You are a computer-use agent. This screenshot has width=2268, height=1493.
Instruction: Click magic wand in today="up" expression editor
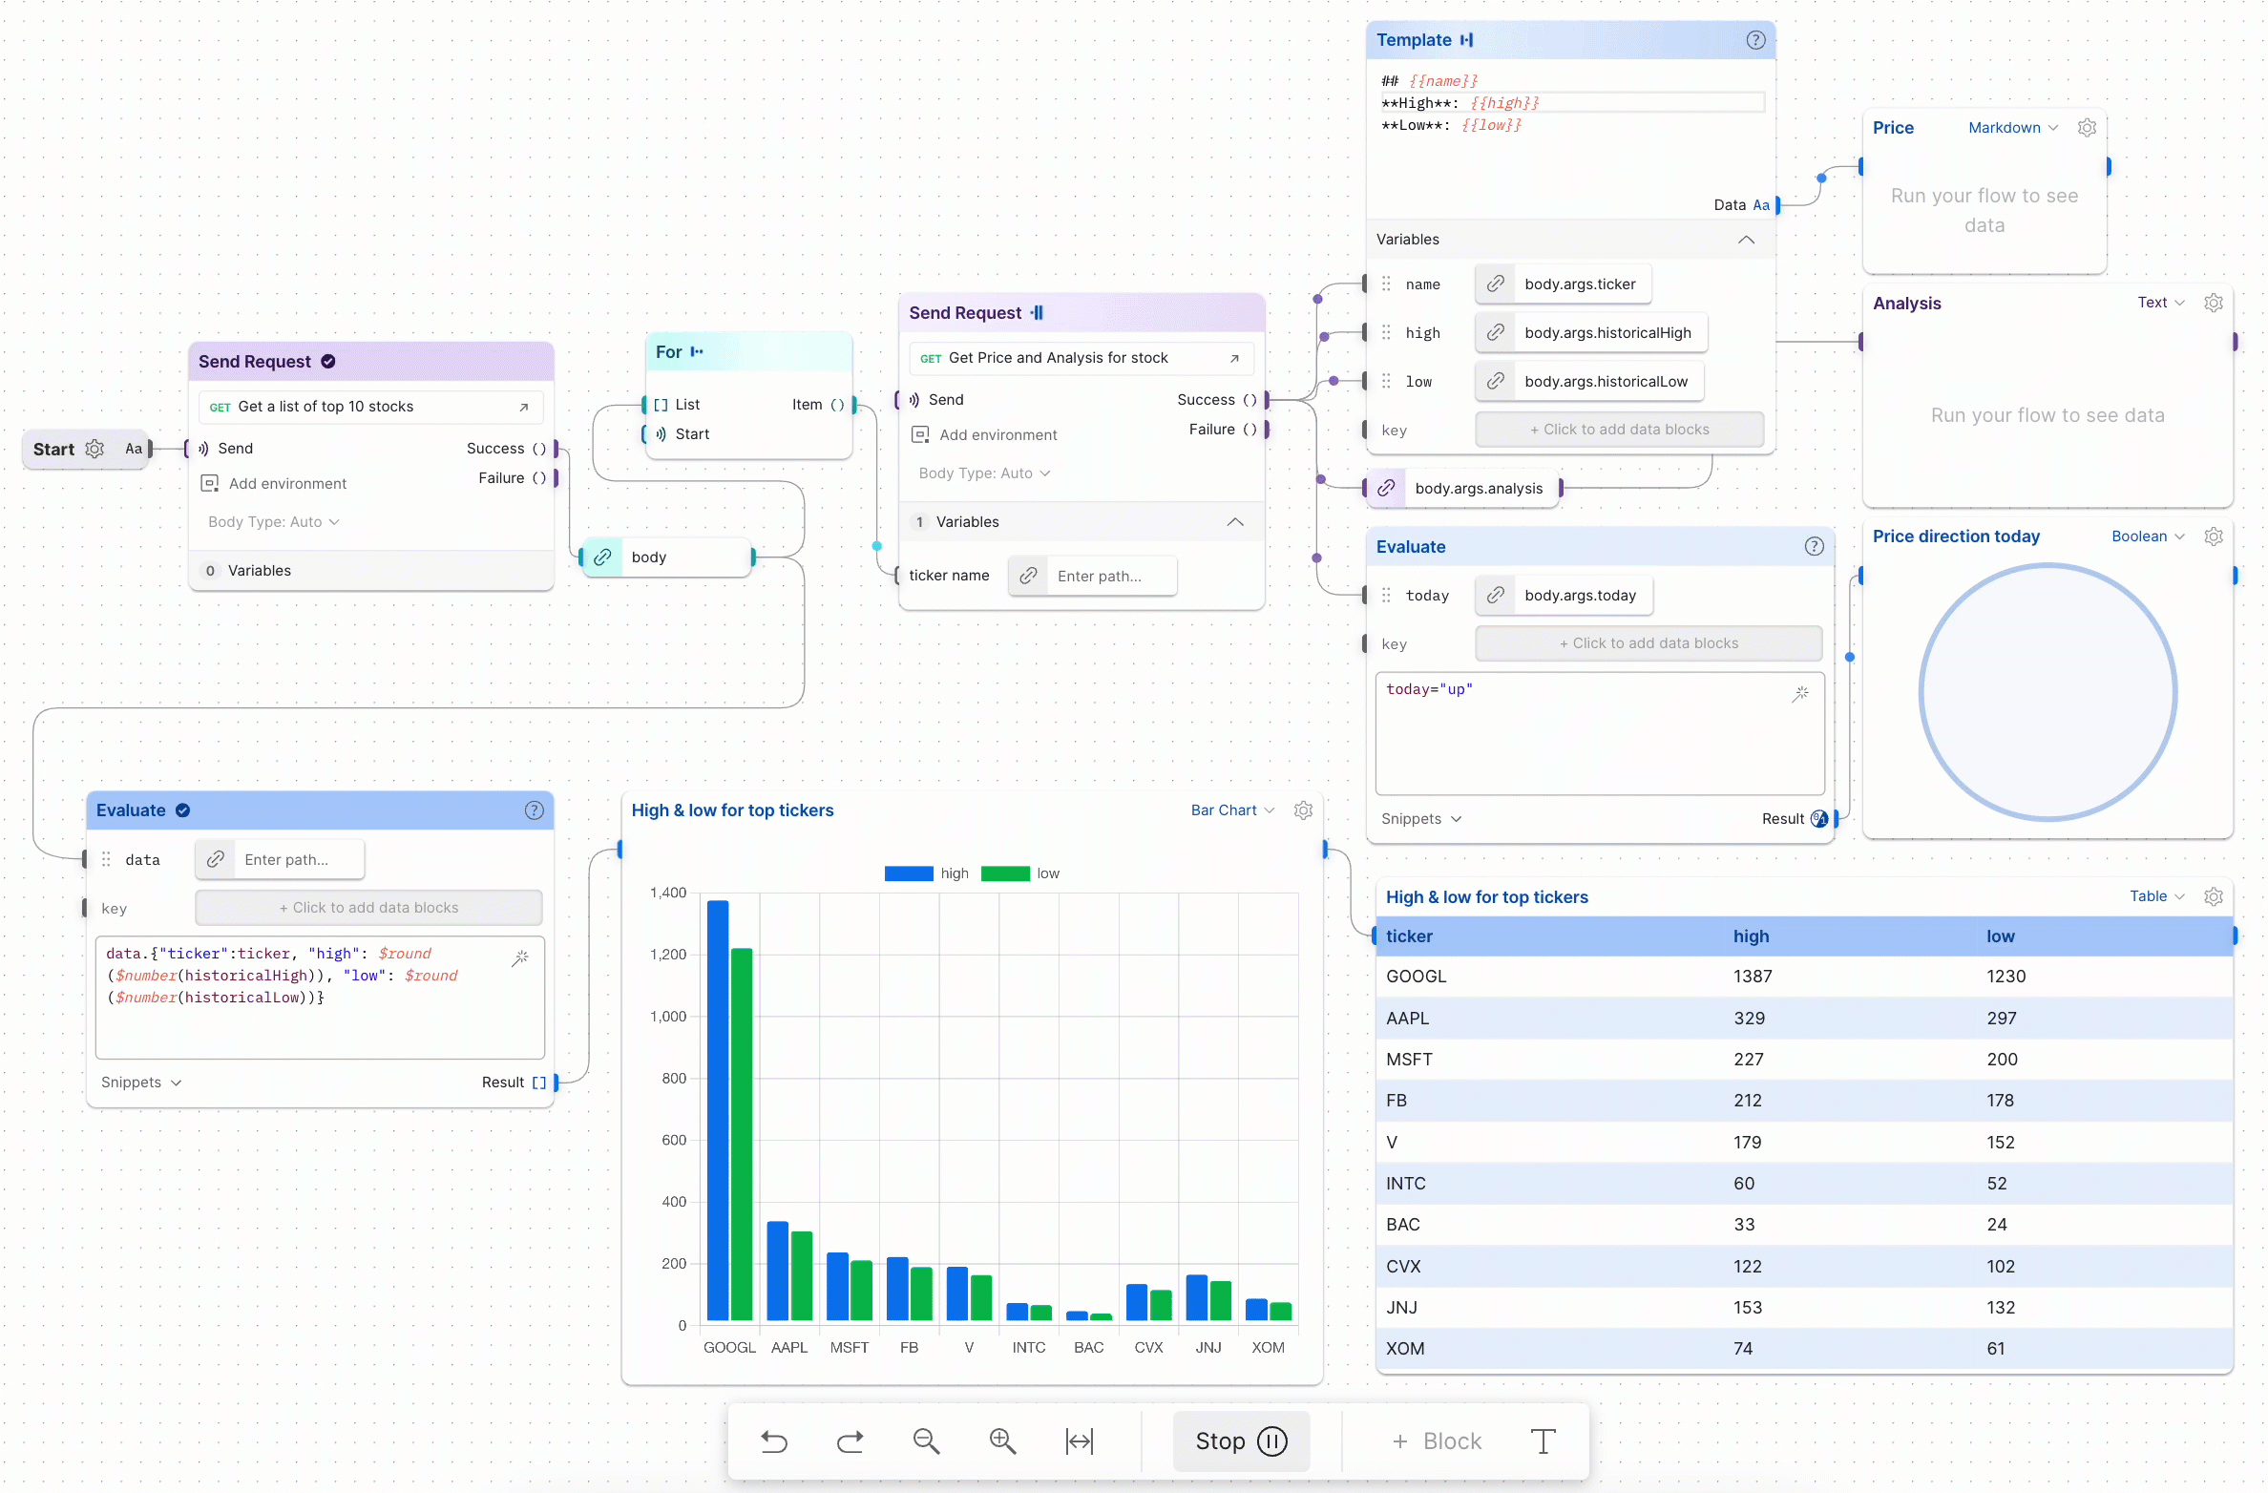(1800, 694)
